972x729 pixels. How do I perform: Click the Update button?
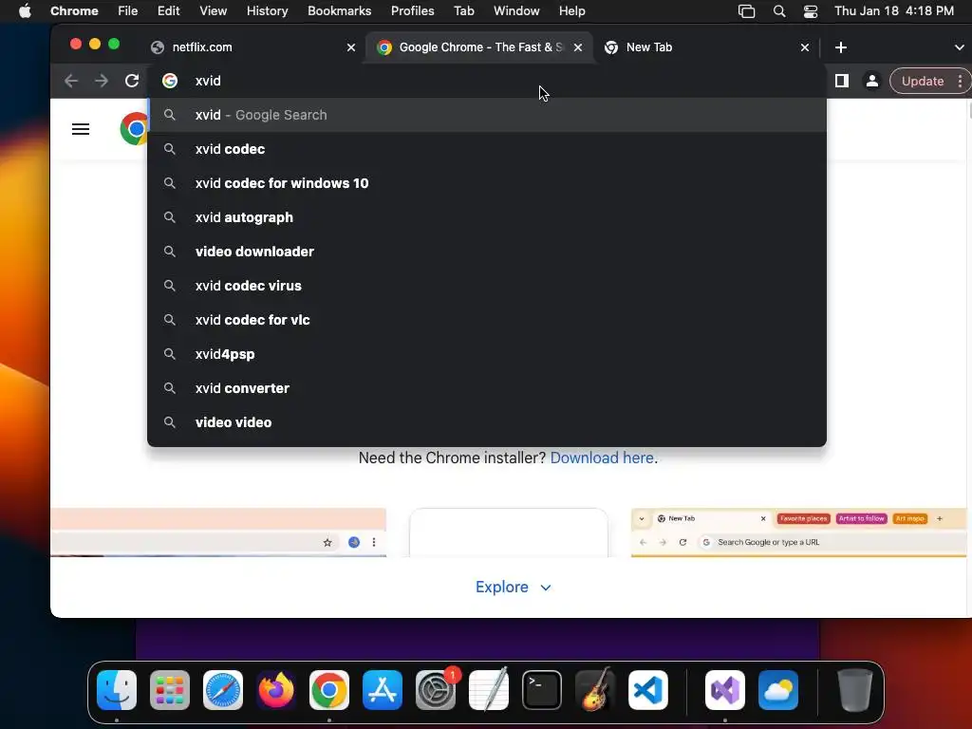click(923, 82)
